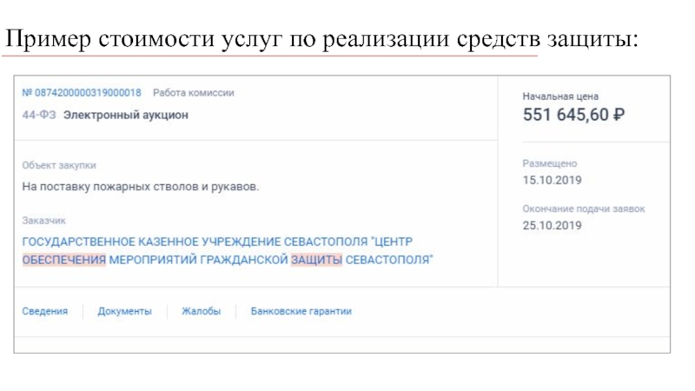Click the deadline date 25.10.2019
695x391 pixels.
click(x=552, y=225)
